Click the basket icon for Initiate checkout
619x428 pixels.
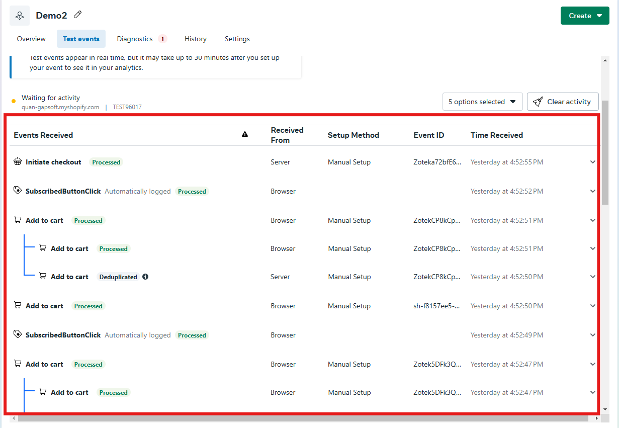18,162
